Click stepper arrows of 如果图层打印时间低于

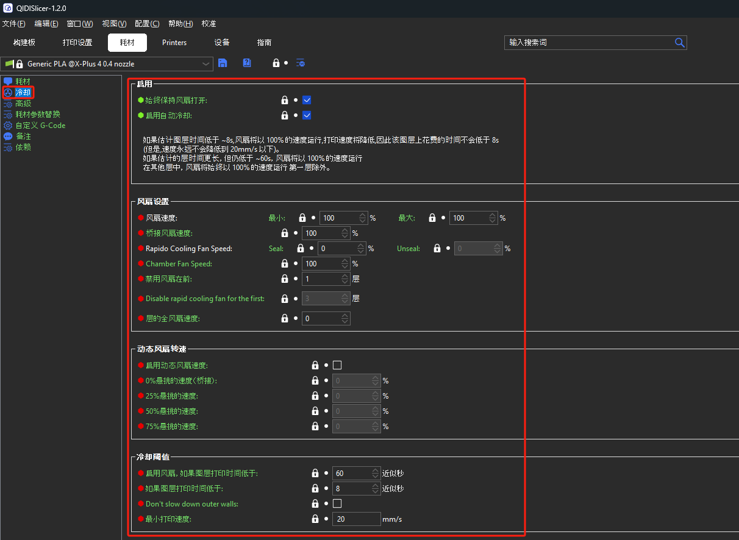tap(376, 488)
